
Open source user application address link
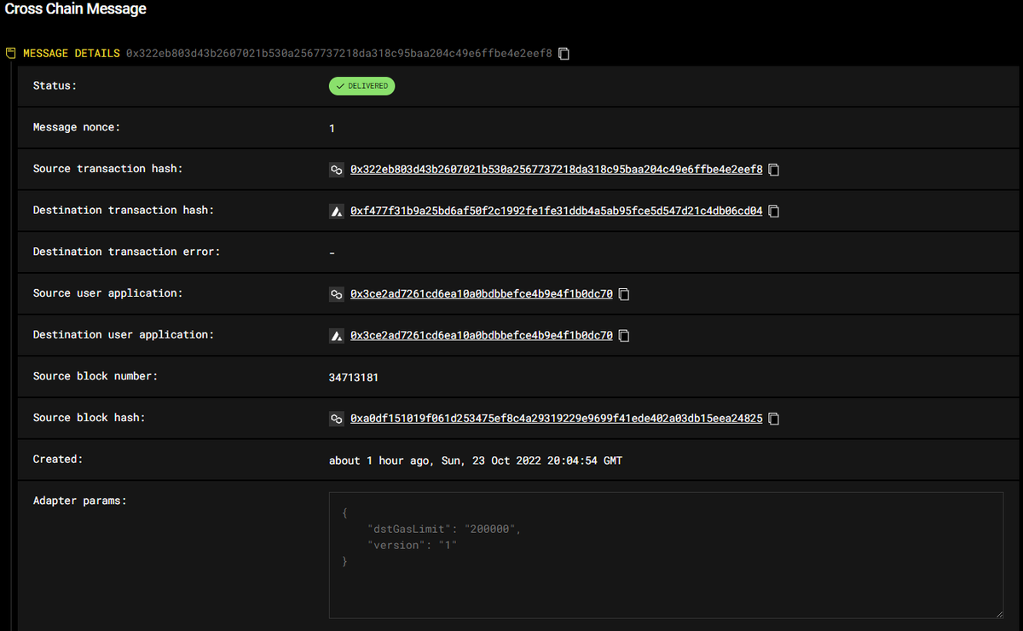point(482,293)
